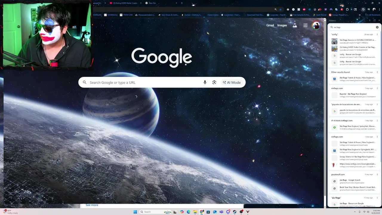Screen dimensions: 382x215
Task: Open more options for first sixflags.com group
Action: 377,88
